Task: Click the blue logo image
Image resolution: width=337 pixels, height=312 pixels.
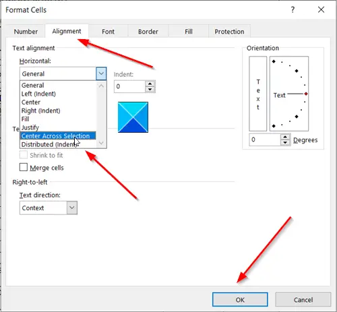Action: point(133,117)
